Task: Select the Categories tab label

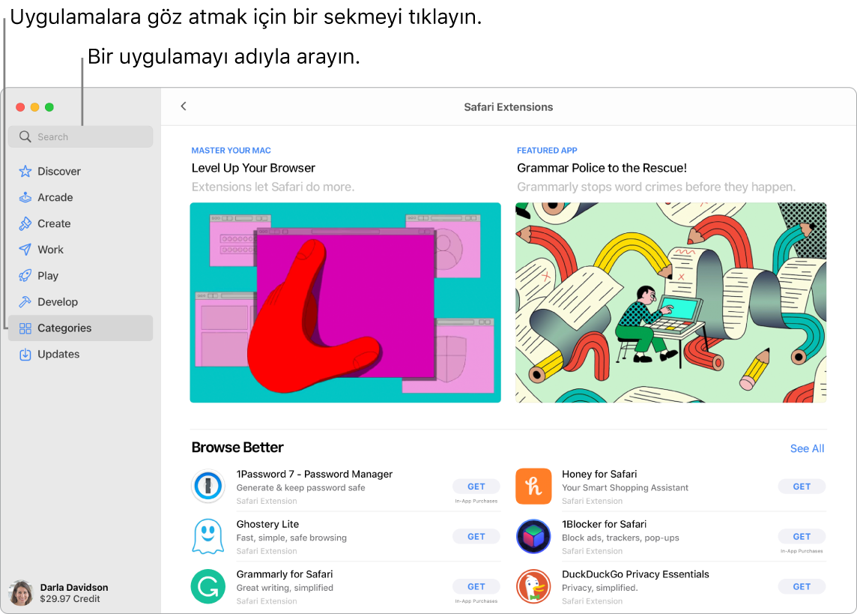Action: [x=64, y=328]
